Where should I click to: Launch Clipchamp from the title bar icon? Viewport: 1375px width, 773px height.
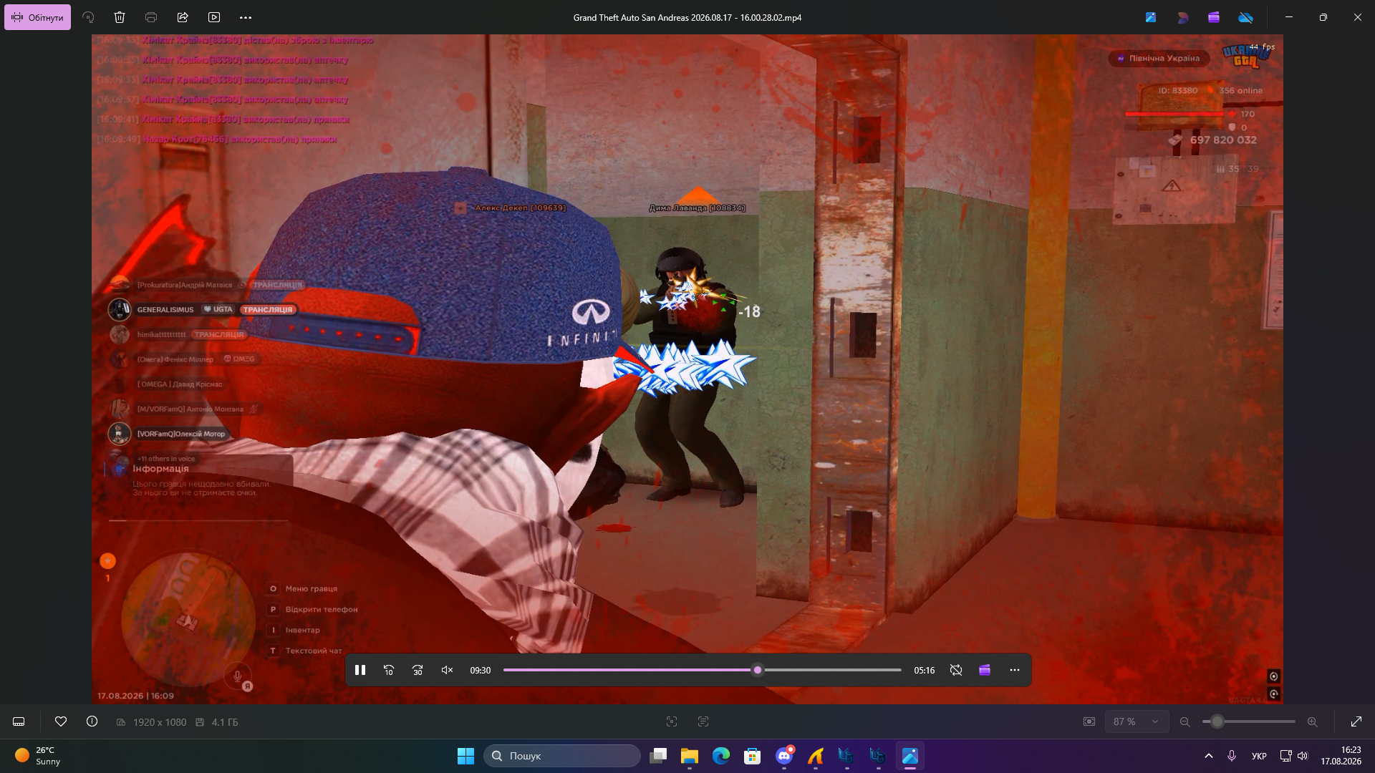coord(1214,17)
